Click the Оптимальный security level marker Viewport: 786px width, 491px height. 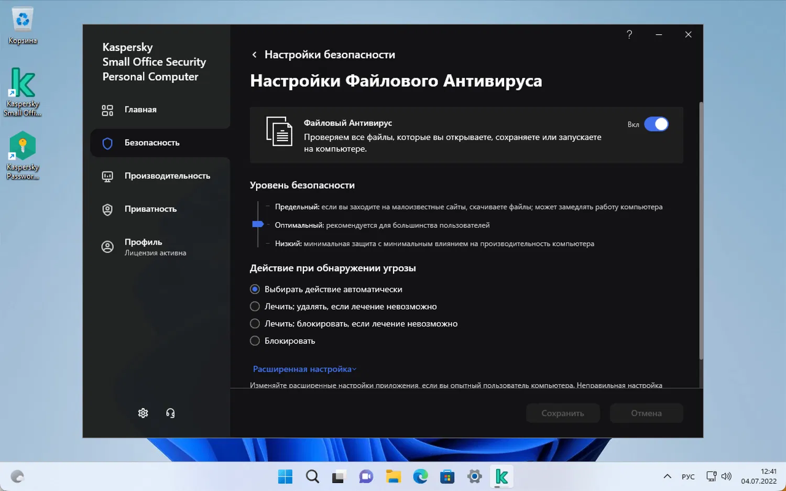[x=257, y=224]
